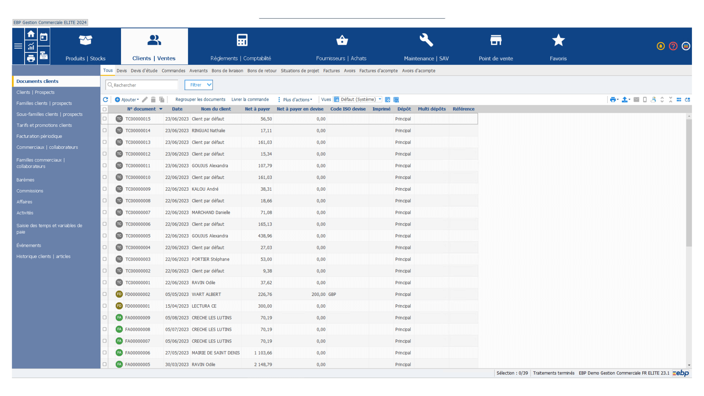Tick the checkbox next to FD00000002
This screenshot has width=704, height=396.
coord(104,294)
